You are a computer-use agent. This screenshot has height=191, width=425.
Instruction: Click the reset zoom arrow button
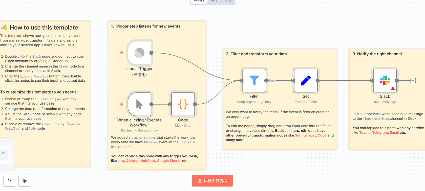(x=9, y=181)
